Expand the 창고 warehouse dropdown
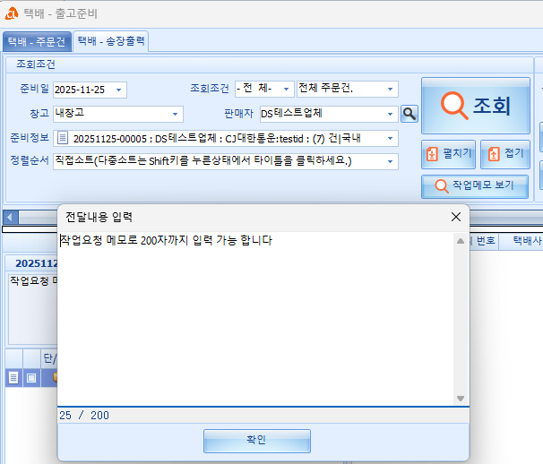 pos(176,114)
